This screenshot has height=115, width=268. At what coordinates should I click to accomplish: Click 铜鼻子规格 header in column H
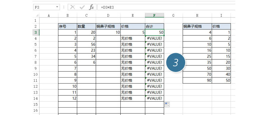click(197, 26)
